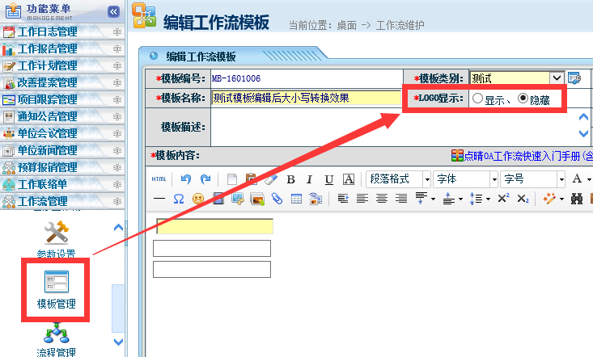This screenshot has width=593, height=357.
Task: Switch editor to HTML source mode
Action: 159,179
